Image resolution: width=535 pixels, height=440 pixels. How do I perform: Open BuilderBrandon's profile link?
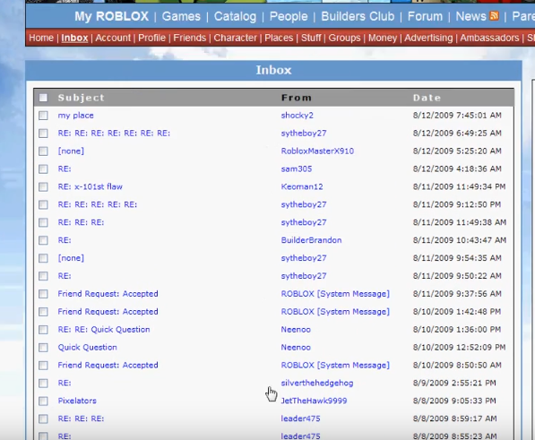tap(311, 240)
